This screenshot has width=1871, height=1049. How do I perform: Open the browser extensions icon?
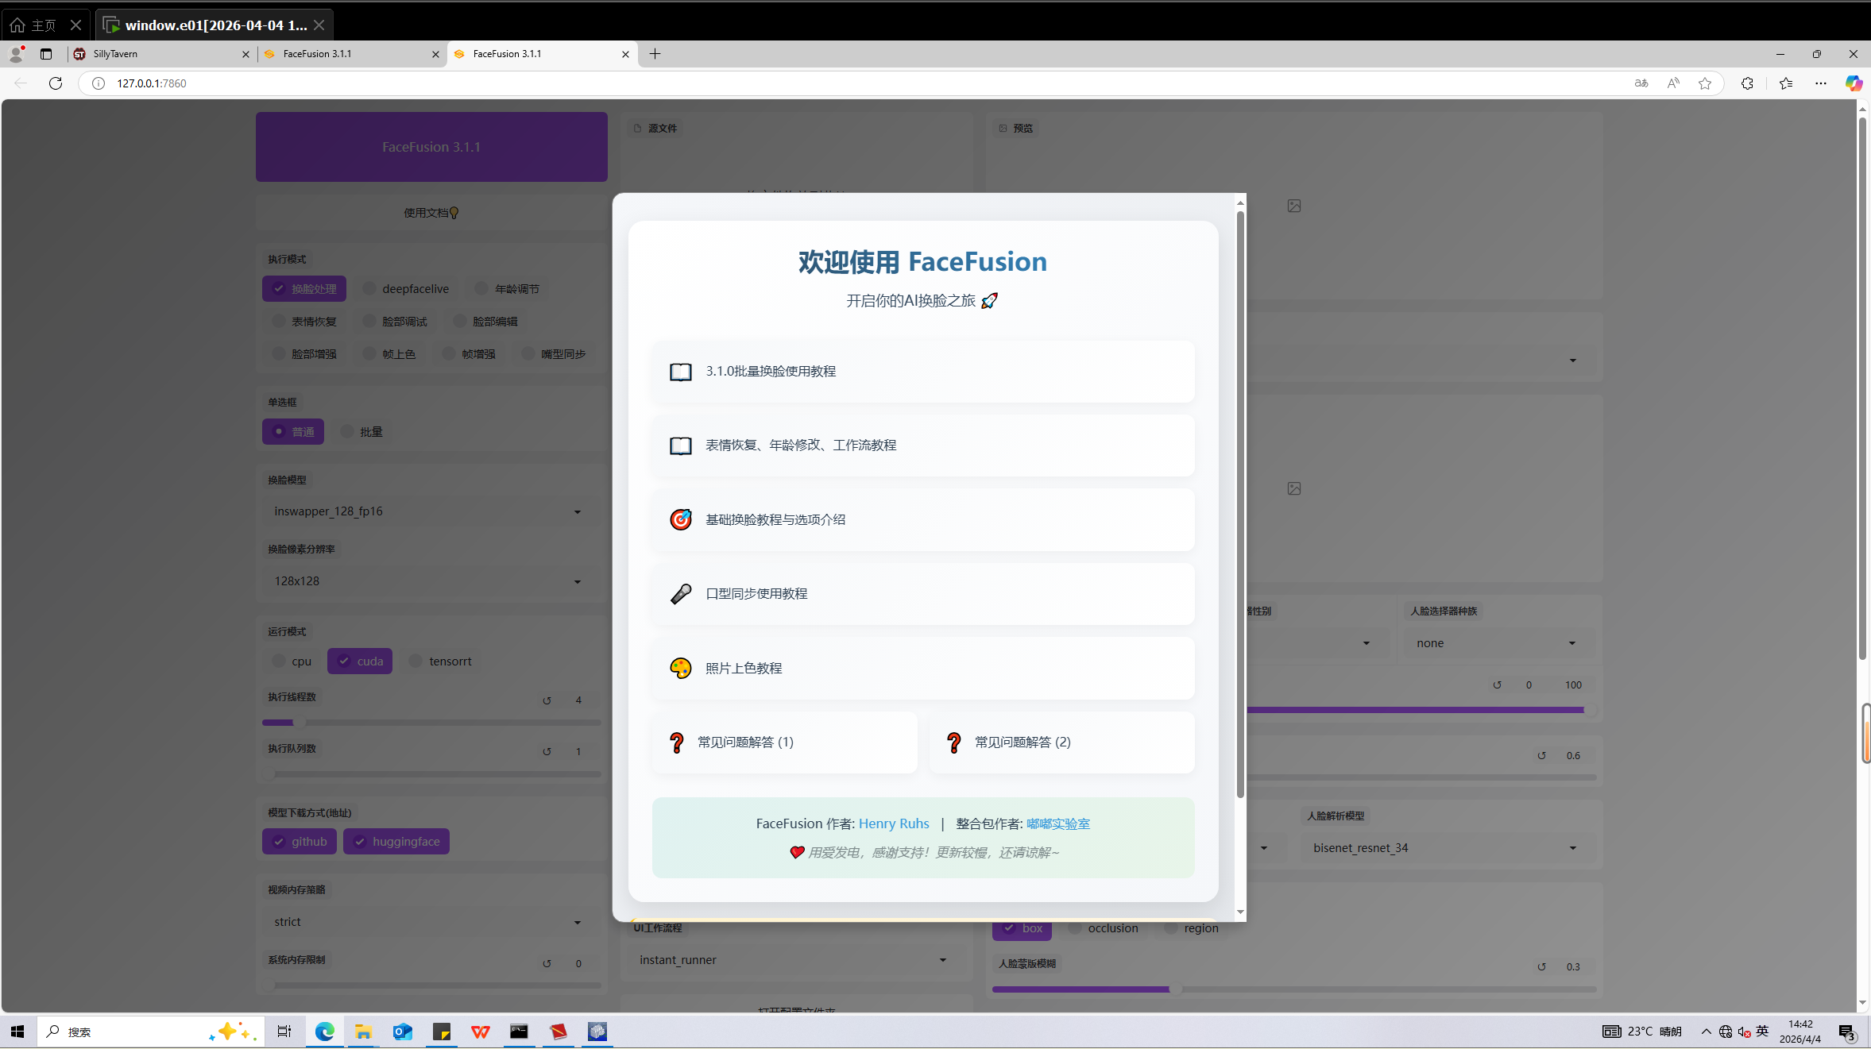click(x=1747, y=83)
